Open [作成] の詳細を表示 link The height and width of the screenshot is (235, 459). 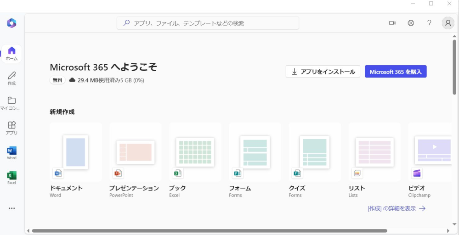pos(397,208)
